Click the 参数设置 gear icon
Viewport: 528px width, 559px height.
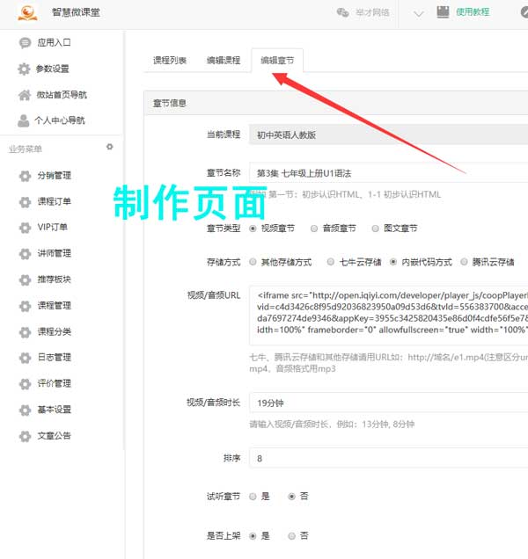pos(24,69)
